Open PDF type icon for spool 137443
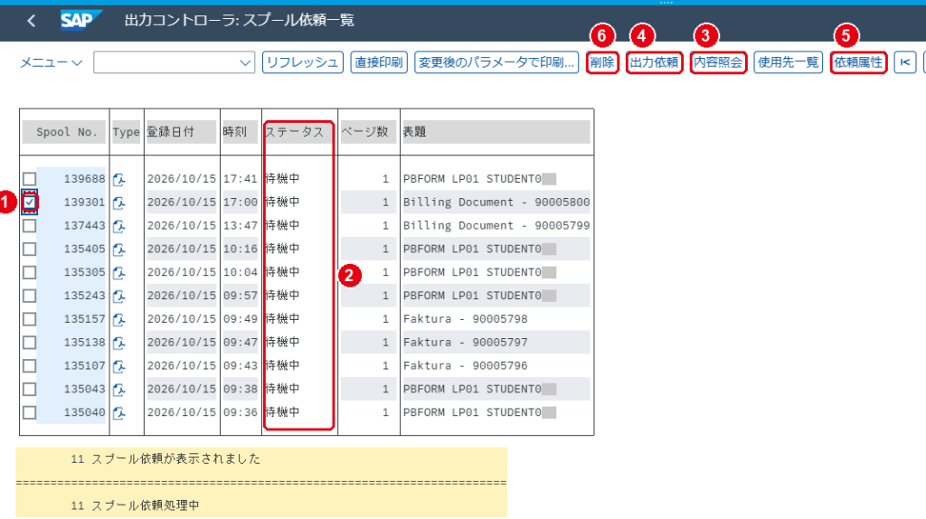926x519 pixels. [x=119, y=225]
